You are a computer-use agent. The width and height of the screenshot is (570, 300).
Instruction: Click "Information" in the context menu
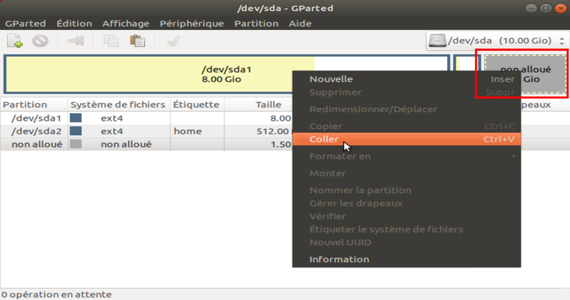pos(339,259)
